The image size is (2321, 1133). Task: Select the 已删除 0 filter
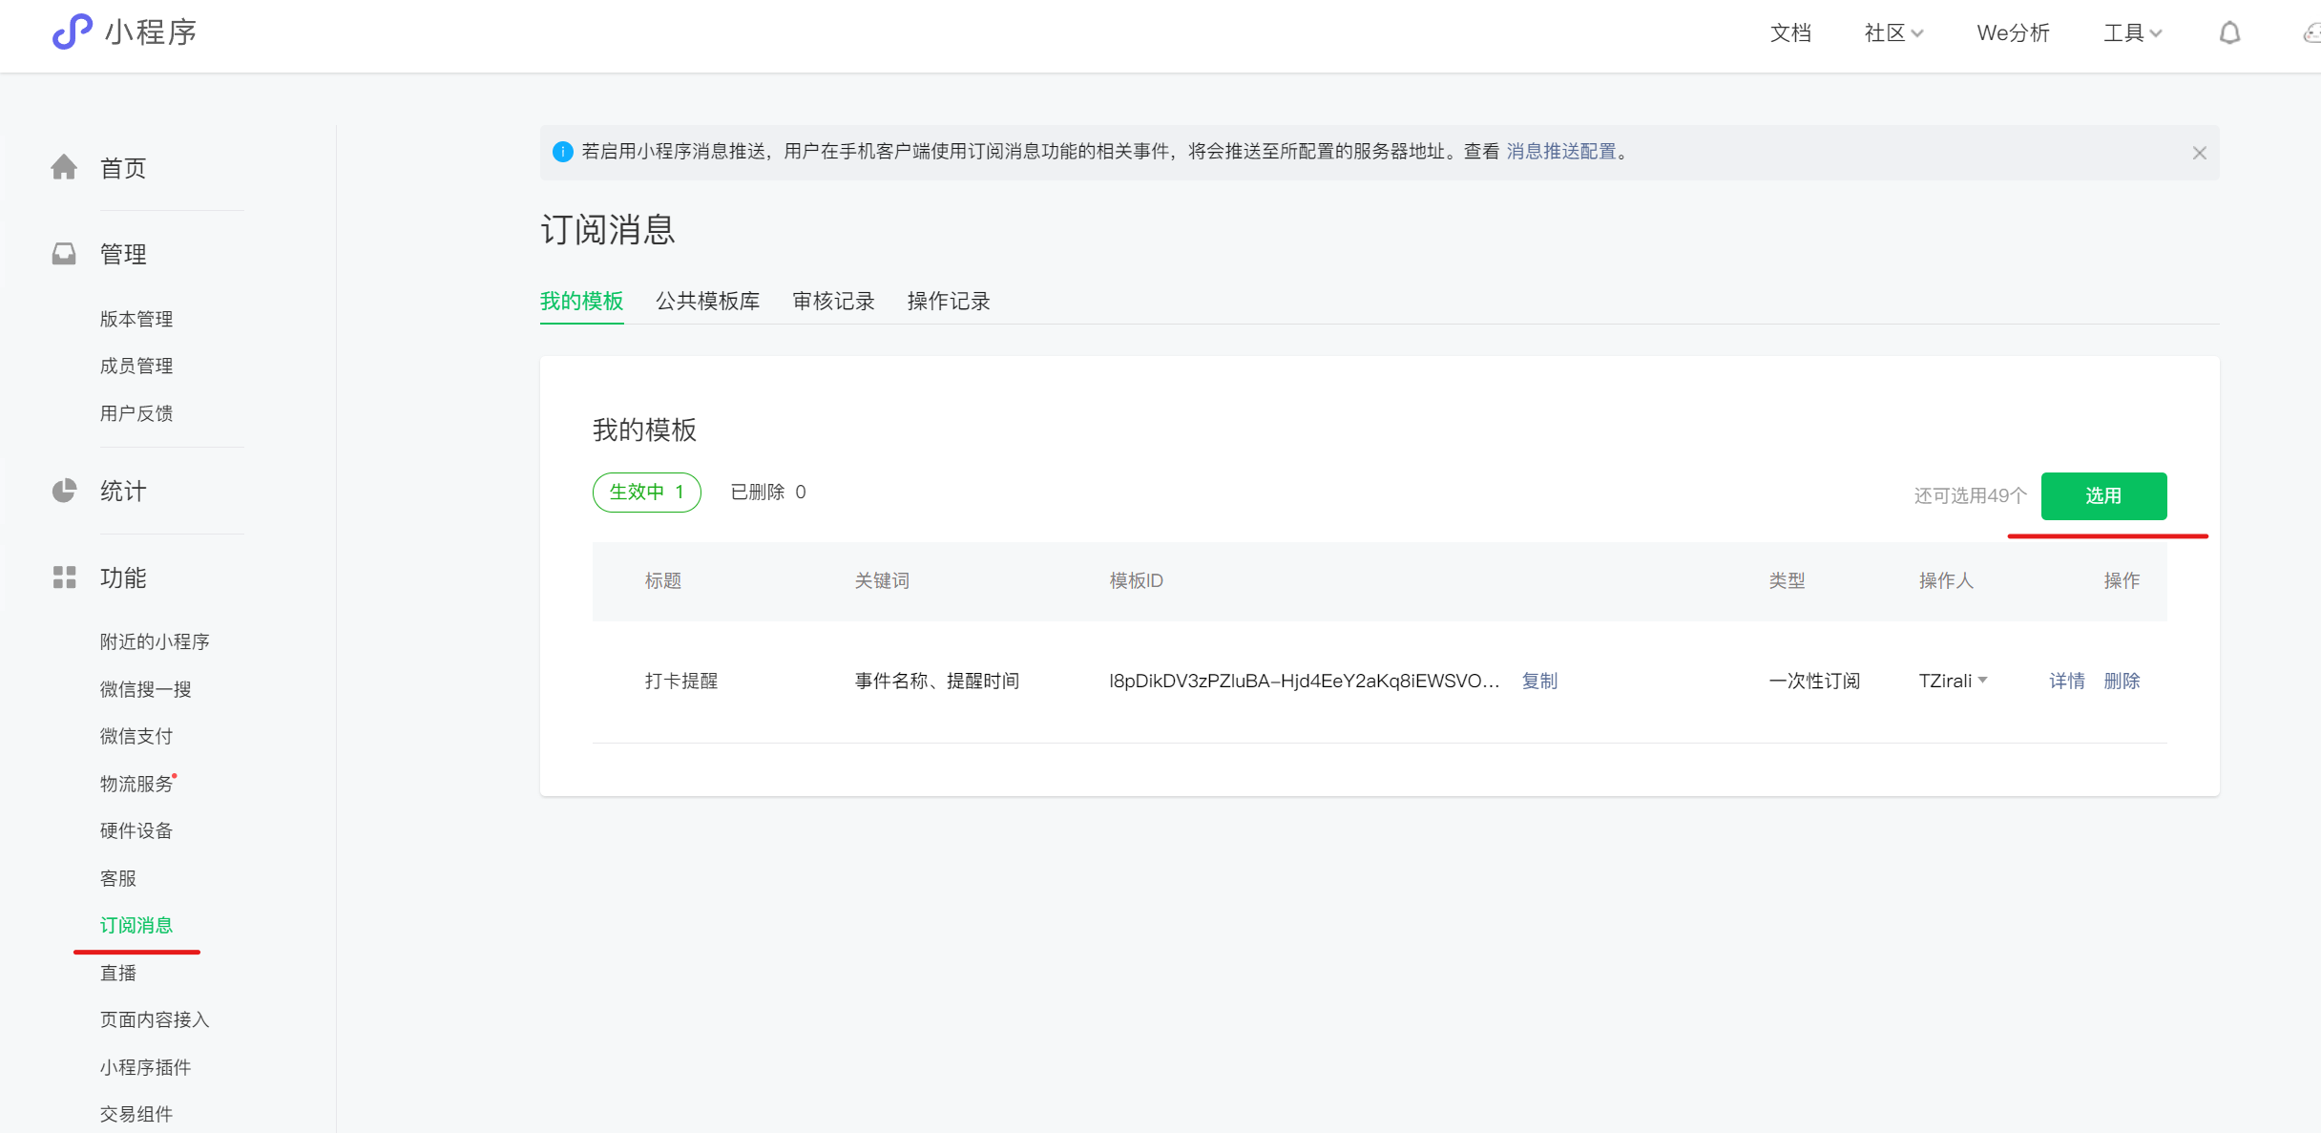coord(768,493)
